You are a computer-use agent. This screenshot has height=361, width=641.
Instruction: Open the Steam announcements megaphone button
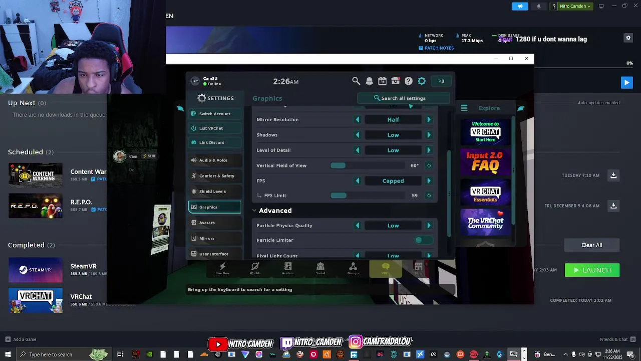click(520, 6)
